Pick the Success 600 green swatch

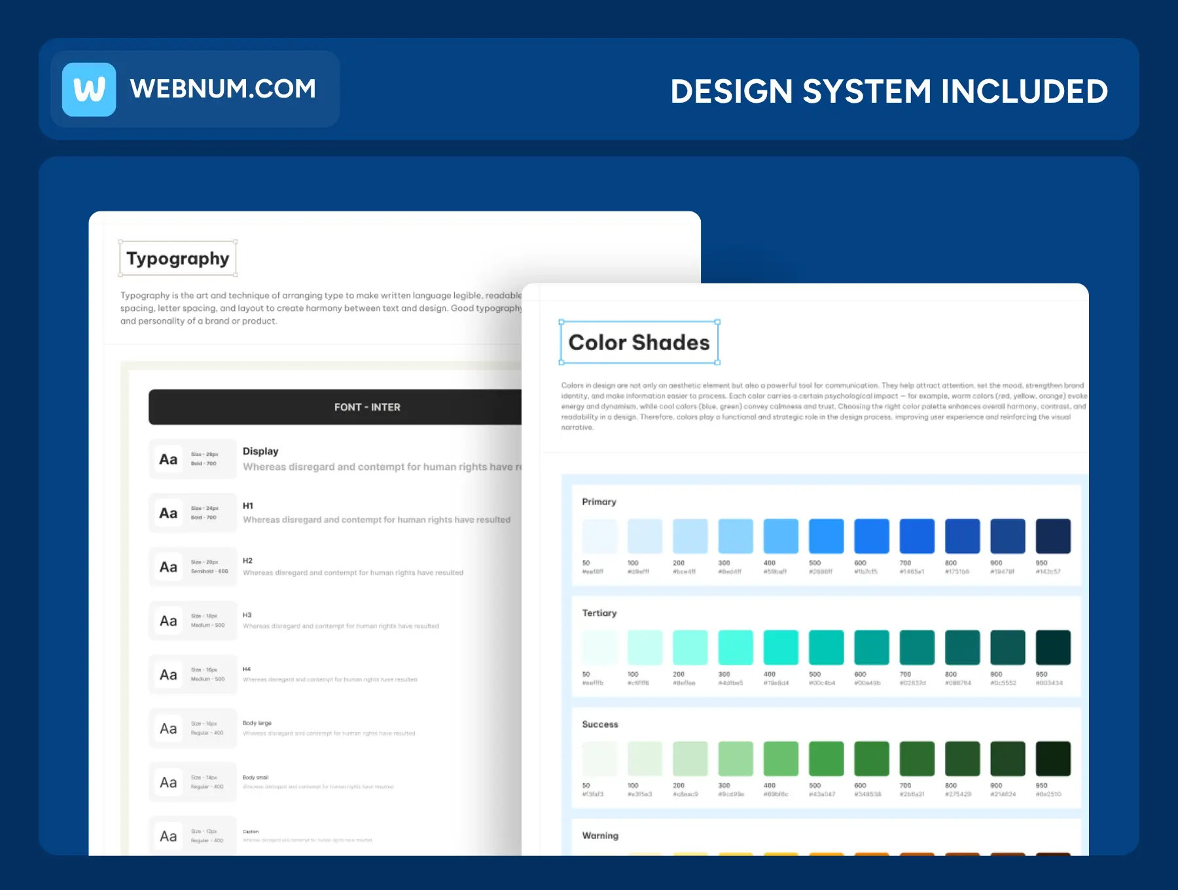coord(871,758)
